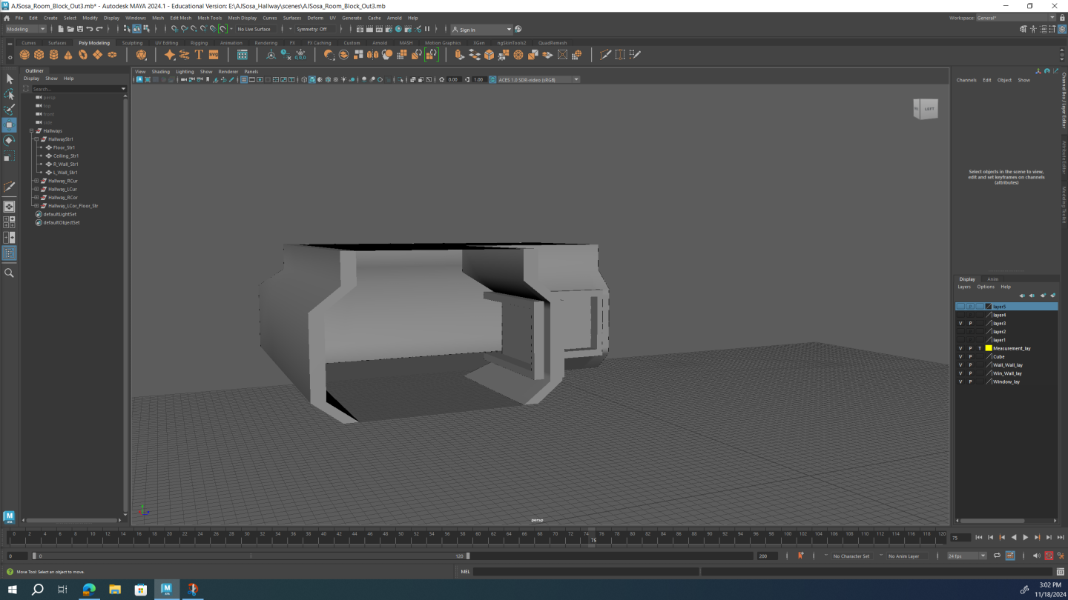Toggle playback P box for Wall_Wall_lay
Screen dimensions: 1068x600
coord(970,365)
